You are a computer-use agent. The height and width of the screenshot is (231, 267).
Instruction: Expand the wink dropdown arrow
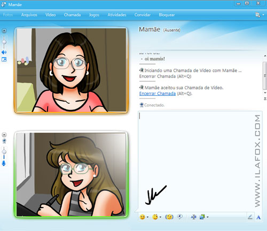pos(160,217)
